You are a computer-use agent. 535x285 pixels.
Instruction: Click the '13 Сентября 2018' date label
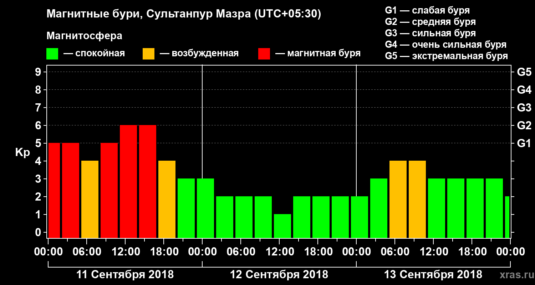(433, 275)
